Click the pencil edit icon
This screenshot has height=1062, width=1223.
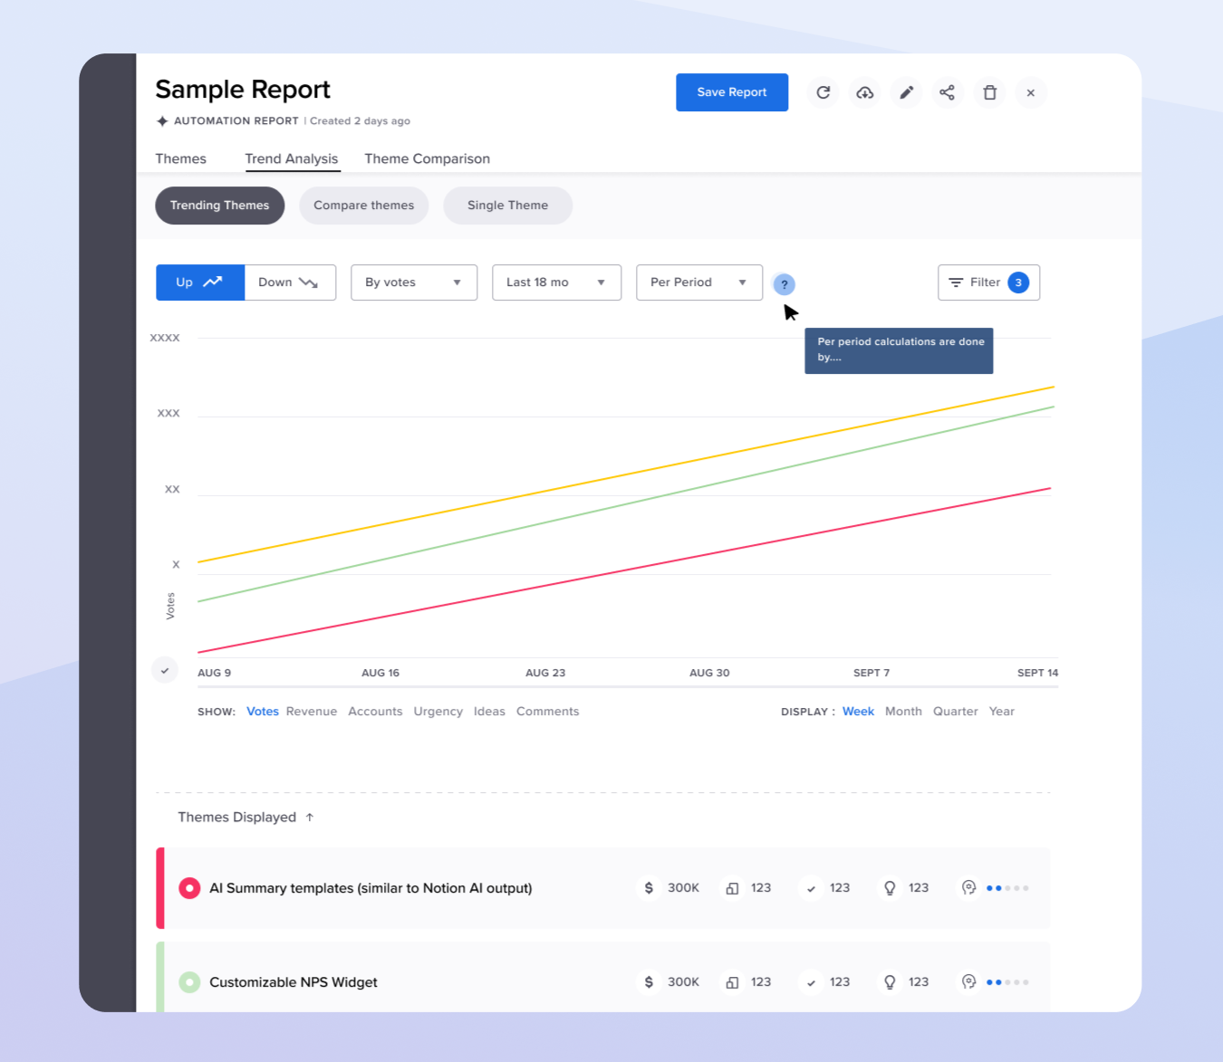tap(906, 92)
